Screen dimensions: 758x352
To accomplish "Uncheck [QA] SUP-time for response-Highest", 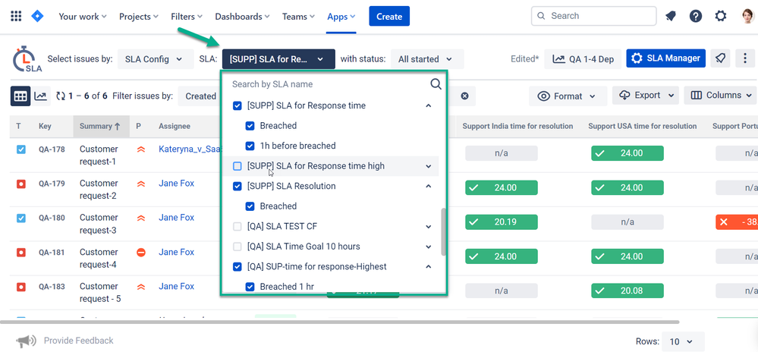I will tap(237, 266).
